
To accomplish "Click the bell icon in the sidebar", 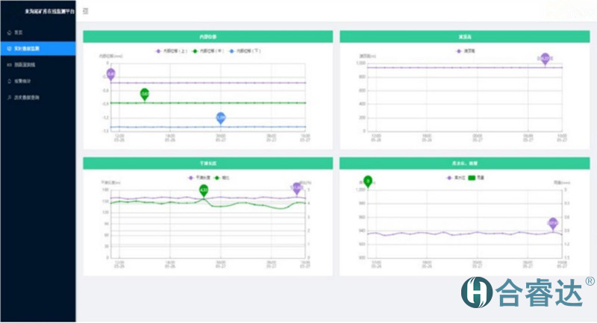I will pyautogui.click(x=8, y=81).
